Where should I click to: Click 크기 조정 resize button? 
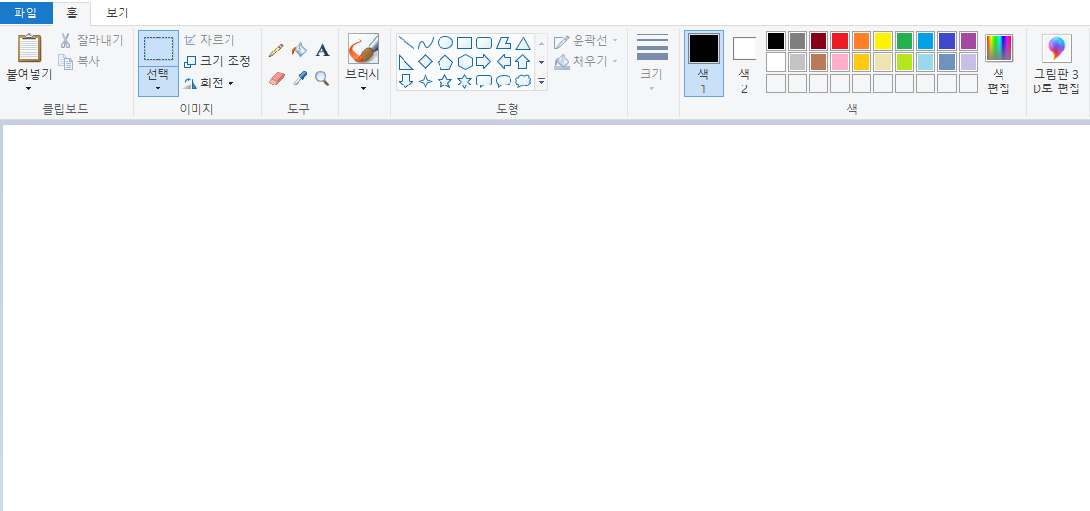pos(216,62)
